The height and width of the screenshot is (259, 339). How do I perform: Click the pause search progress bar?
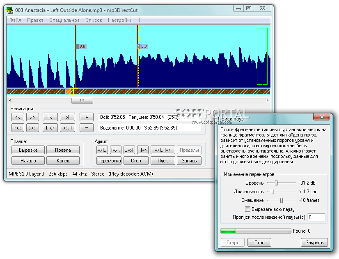coord(256,231)
